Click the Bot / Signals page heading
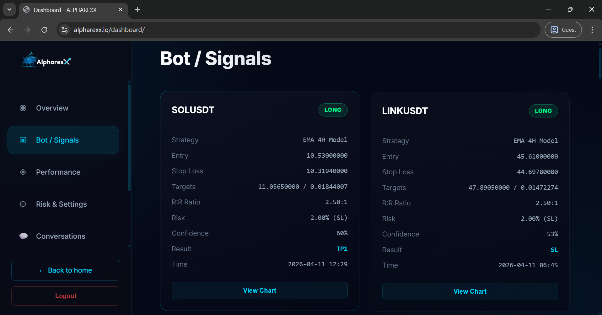Viewport: 602px width, 315px height. (216, 59)
